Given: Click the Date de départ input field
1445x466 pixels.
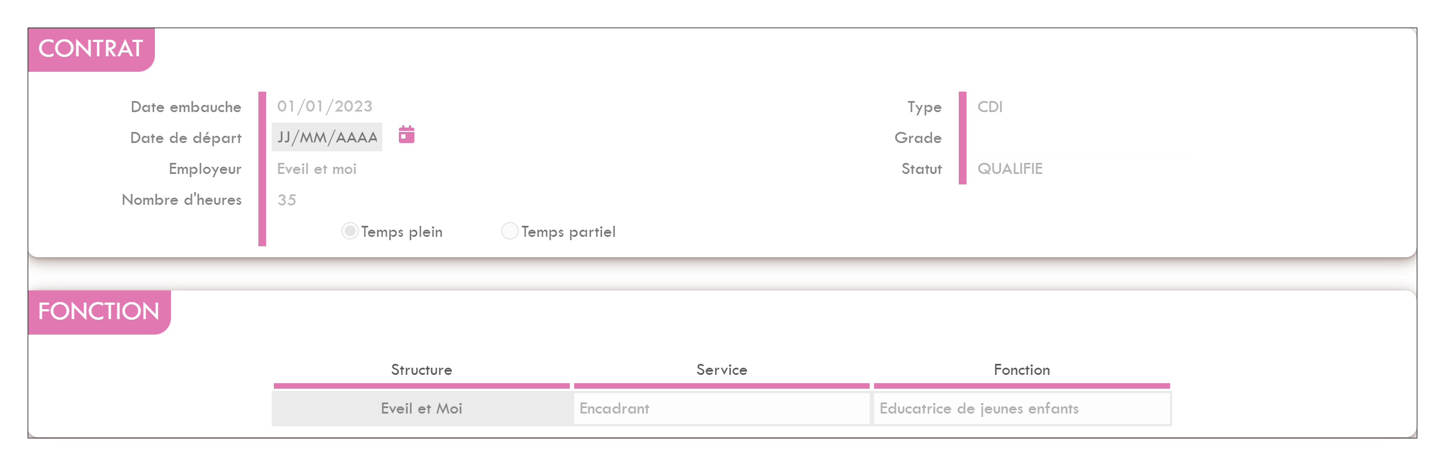Looking at the screenshot, I should 326,137.
